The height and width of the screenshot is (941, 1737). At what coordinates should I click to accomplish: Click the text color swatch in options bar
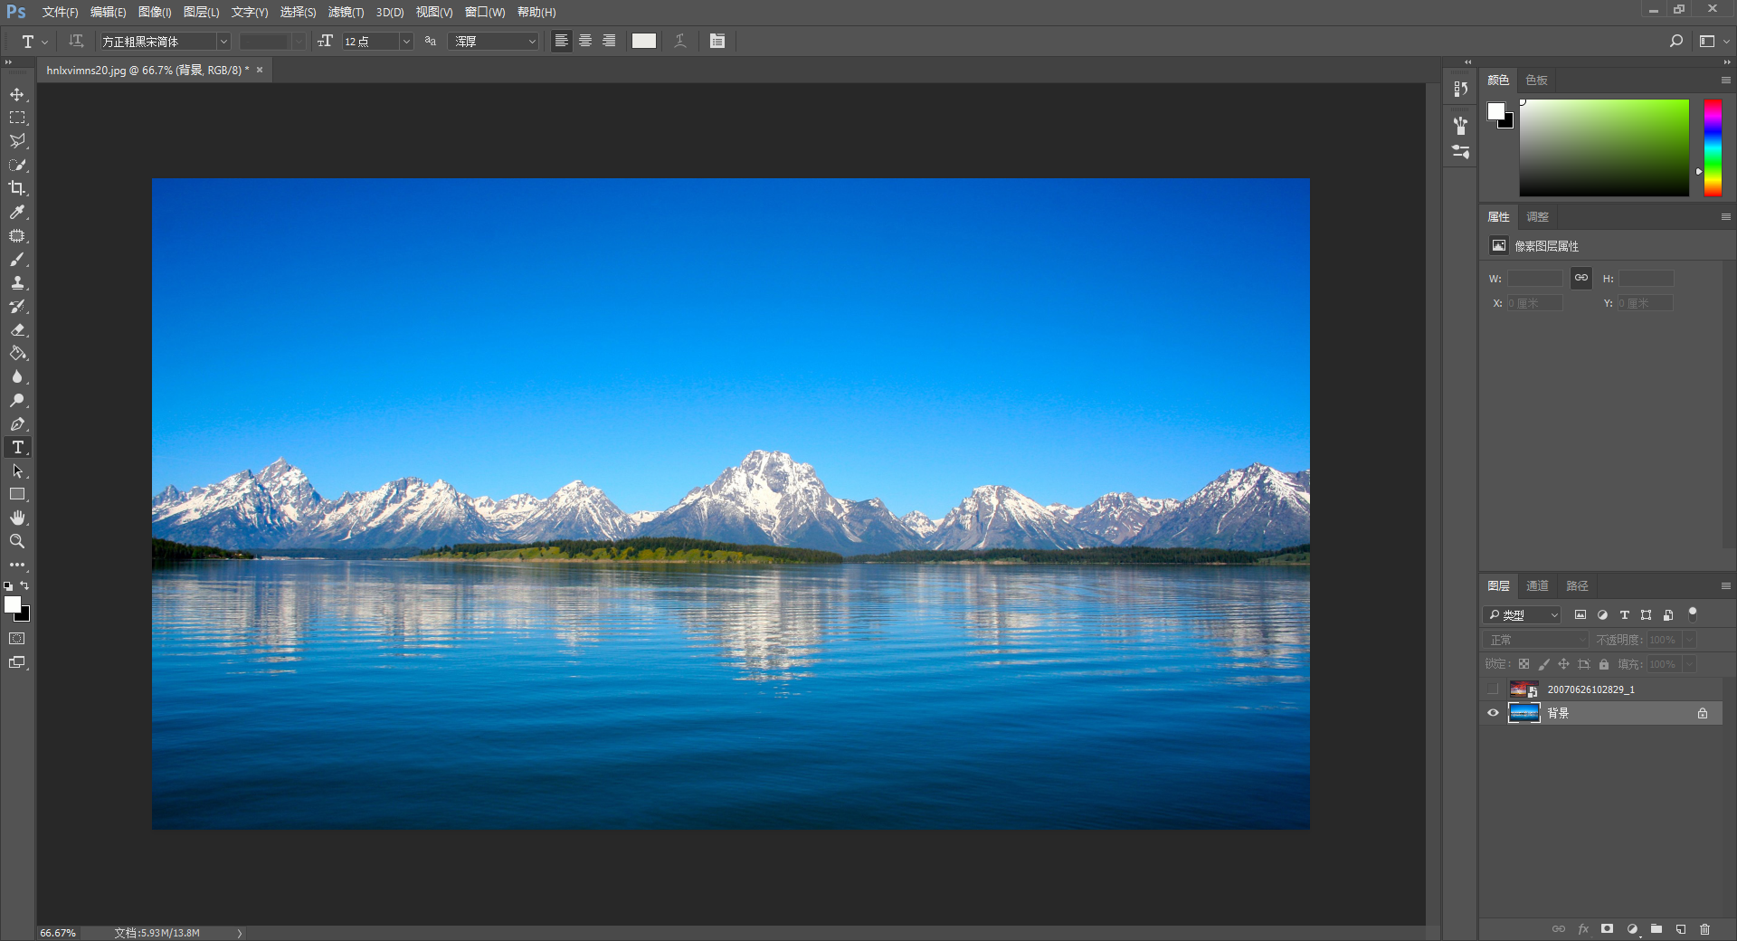[x=643, y=41]
